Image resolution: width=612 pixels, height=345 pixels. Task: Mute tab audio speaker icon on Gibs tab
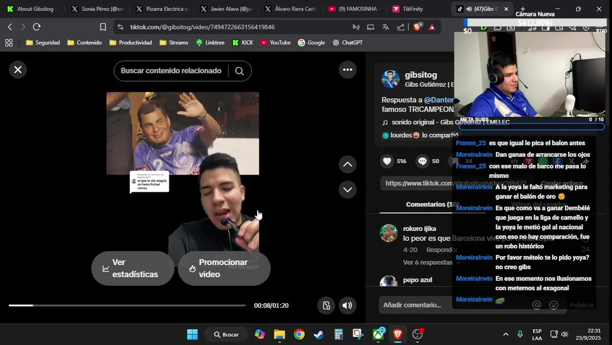(x=469, y=9)
